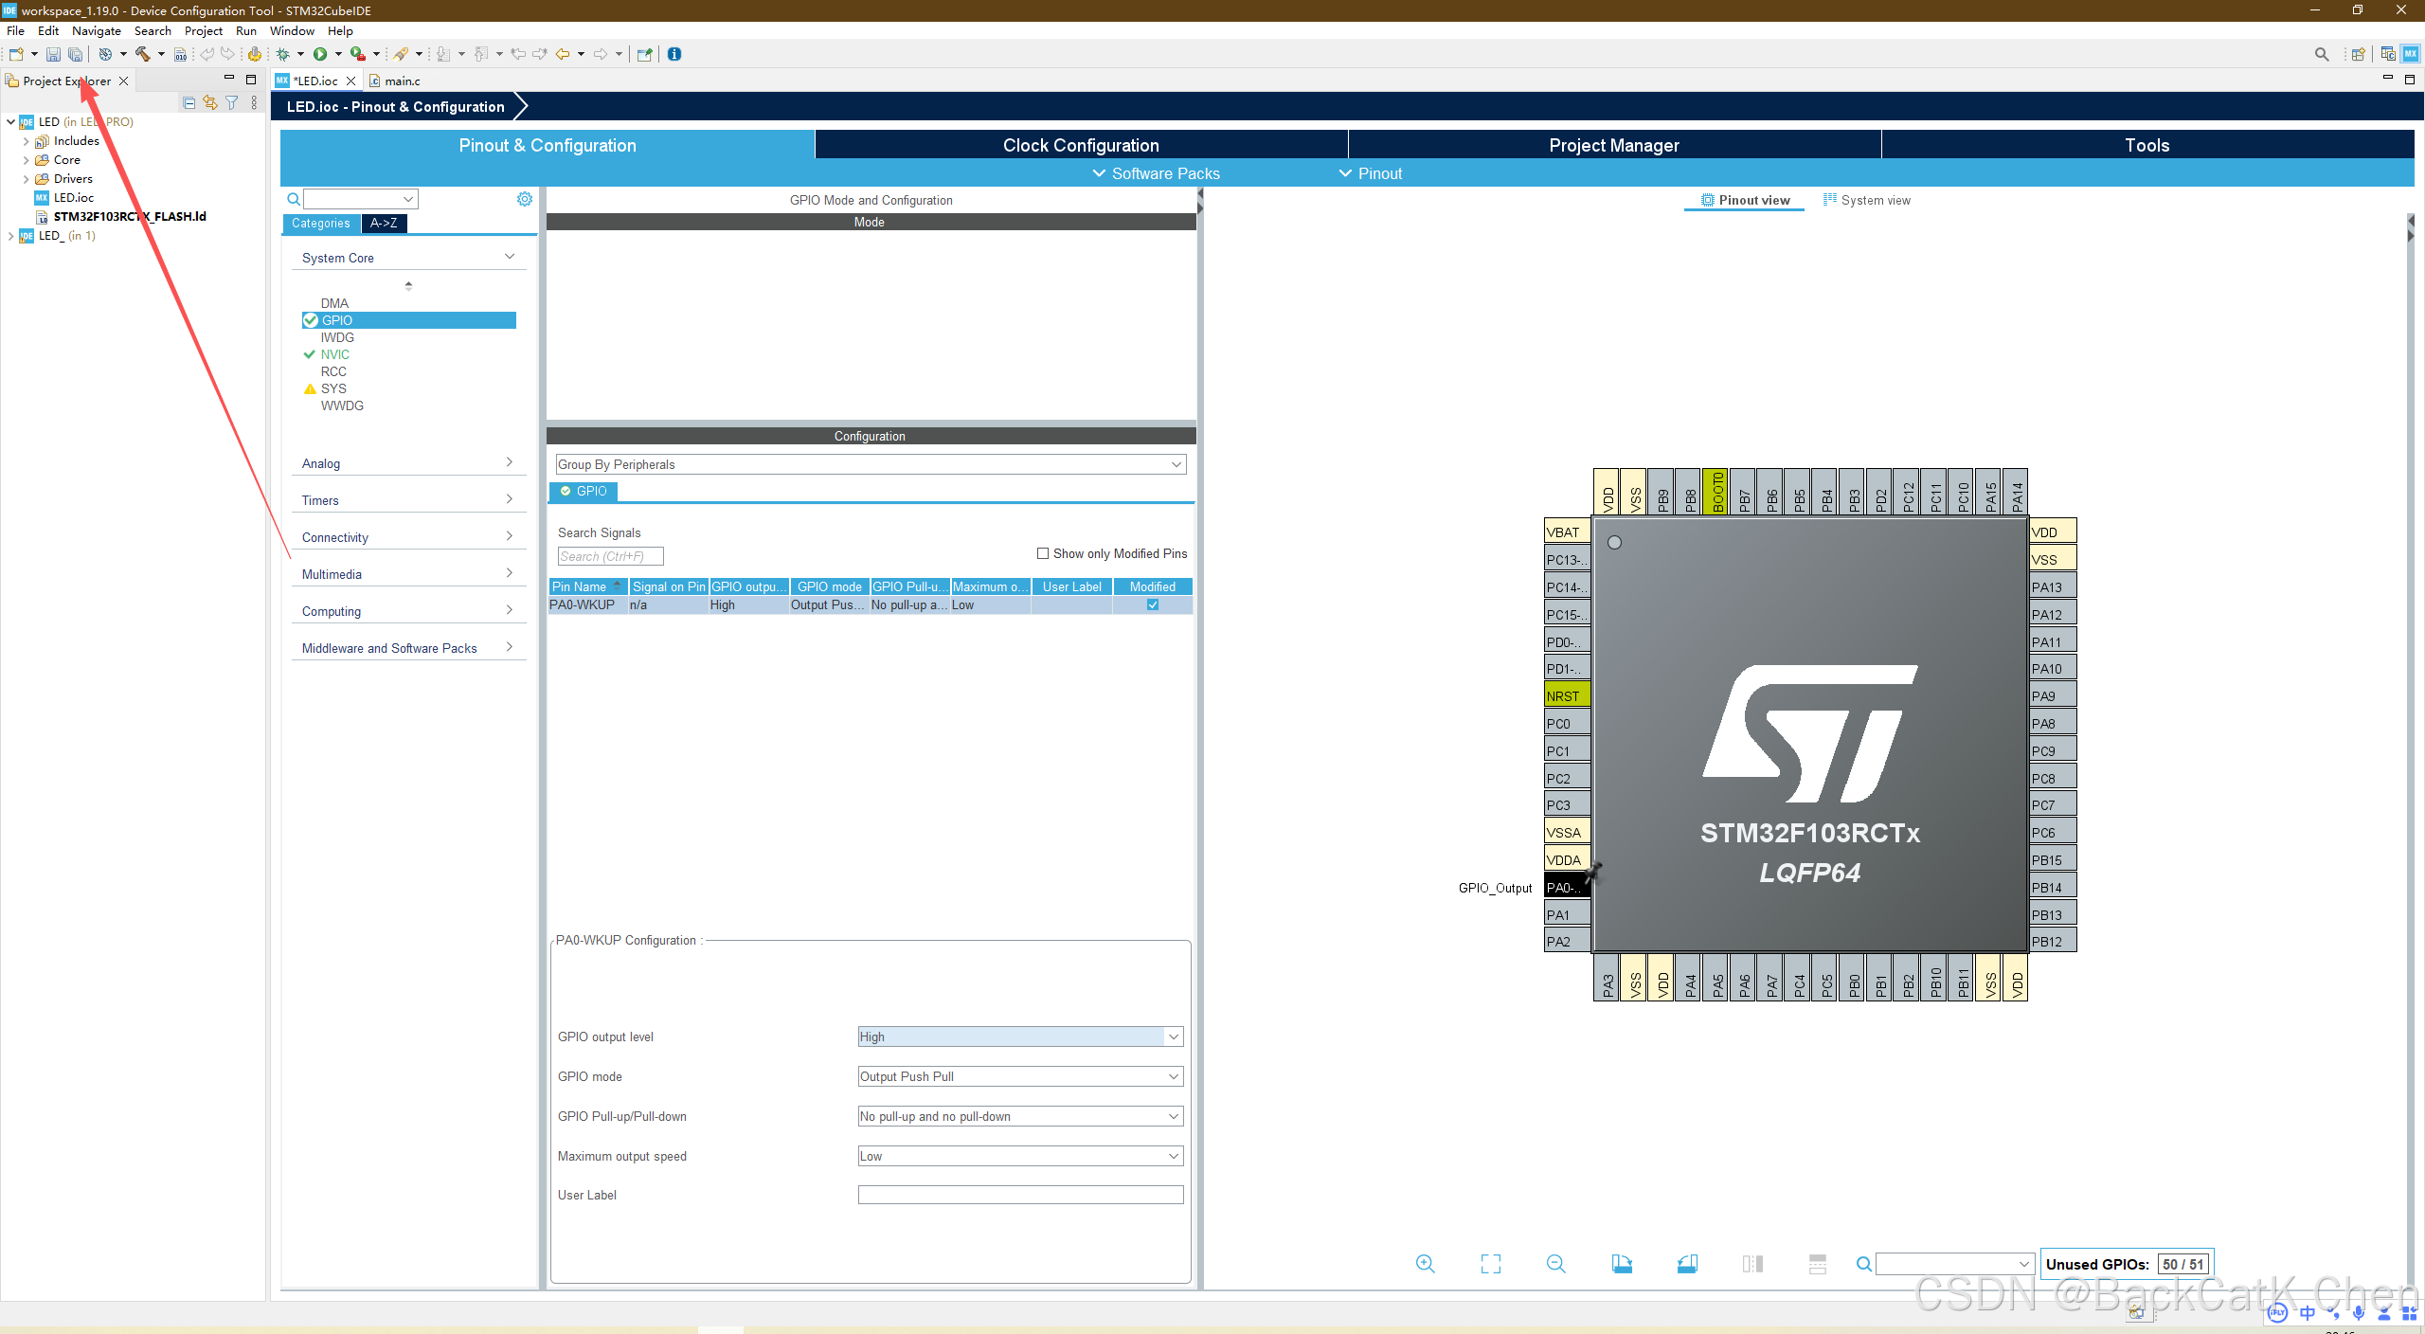Switch to A->Z sorting tab
Screen dimensions: 2425x1334
tap(384, 223)
